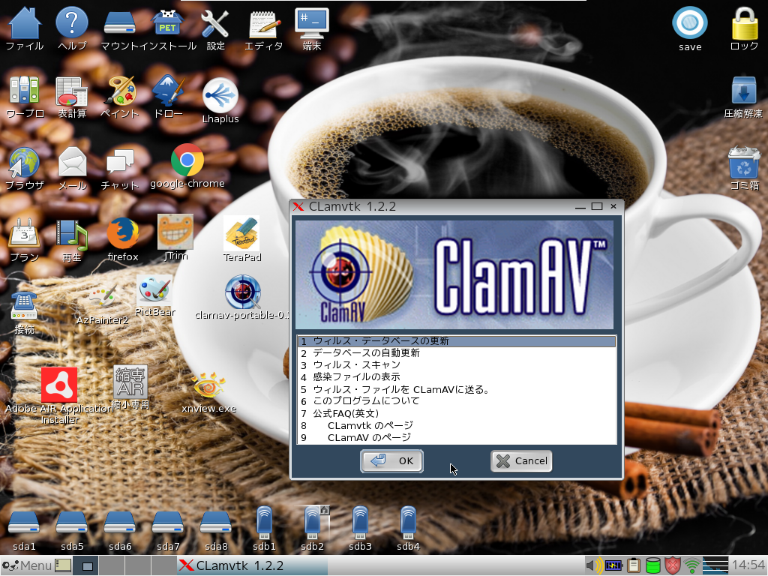Image resolution: width=768 pixels, height=576 pixels.
Task: Launch the PictBear icon
Action: [x=154, y=290]
